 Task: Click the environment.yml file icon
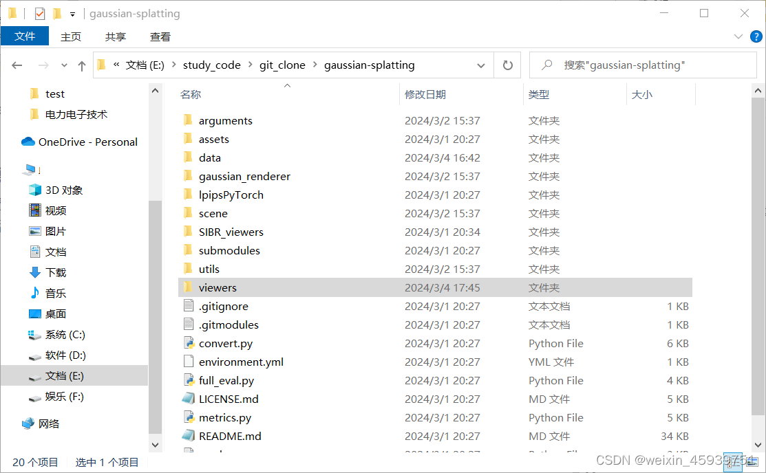(189, 361)
